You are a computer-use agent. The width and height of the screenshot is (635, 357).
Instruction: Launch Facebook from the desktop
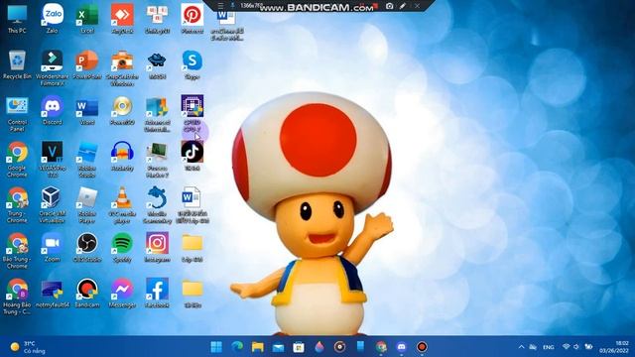(x=157, y=294)
